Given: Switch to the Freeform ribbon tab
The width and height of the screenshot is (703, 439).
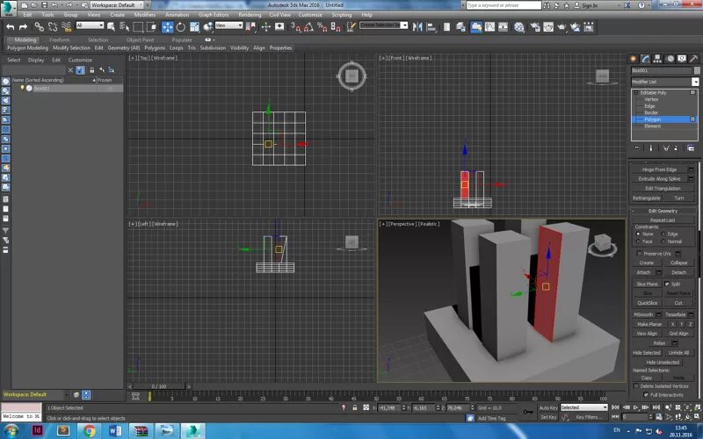Looking at the screenshot, I should 60,40.
